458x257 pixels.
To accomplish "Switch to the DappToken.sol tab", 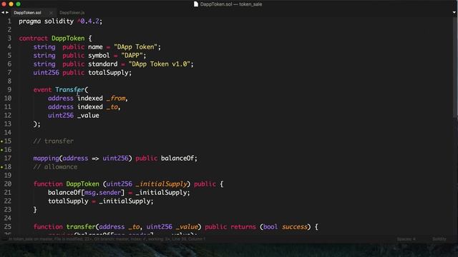I will click(27, 13).
